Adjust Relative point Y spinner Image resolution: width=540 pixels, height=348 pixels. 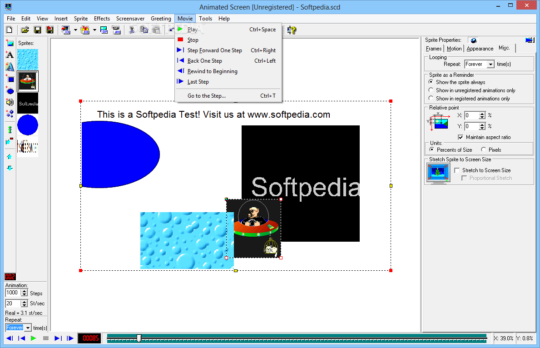(x=482, y=126)
